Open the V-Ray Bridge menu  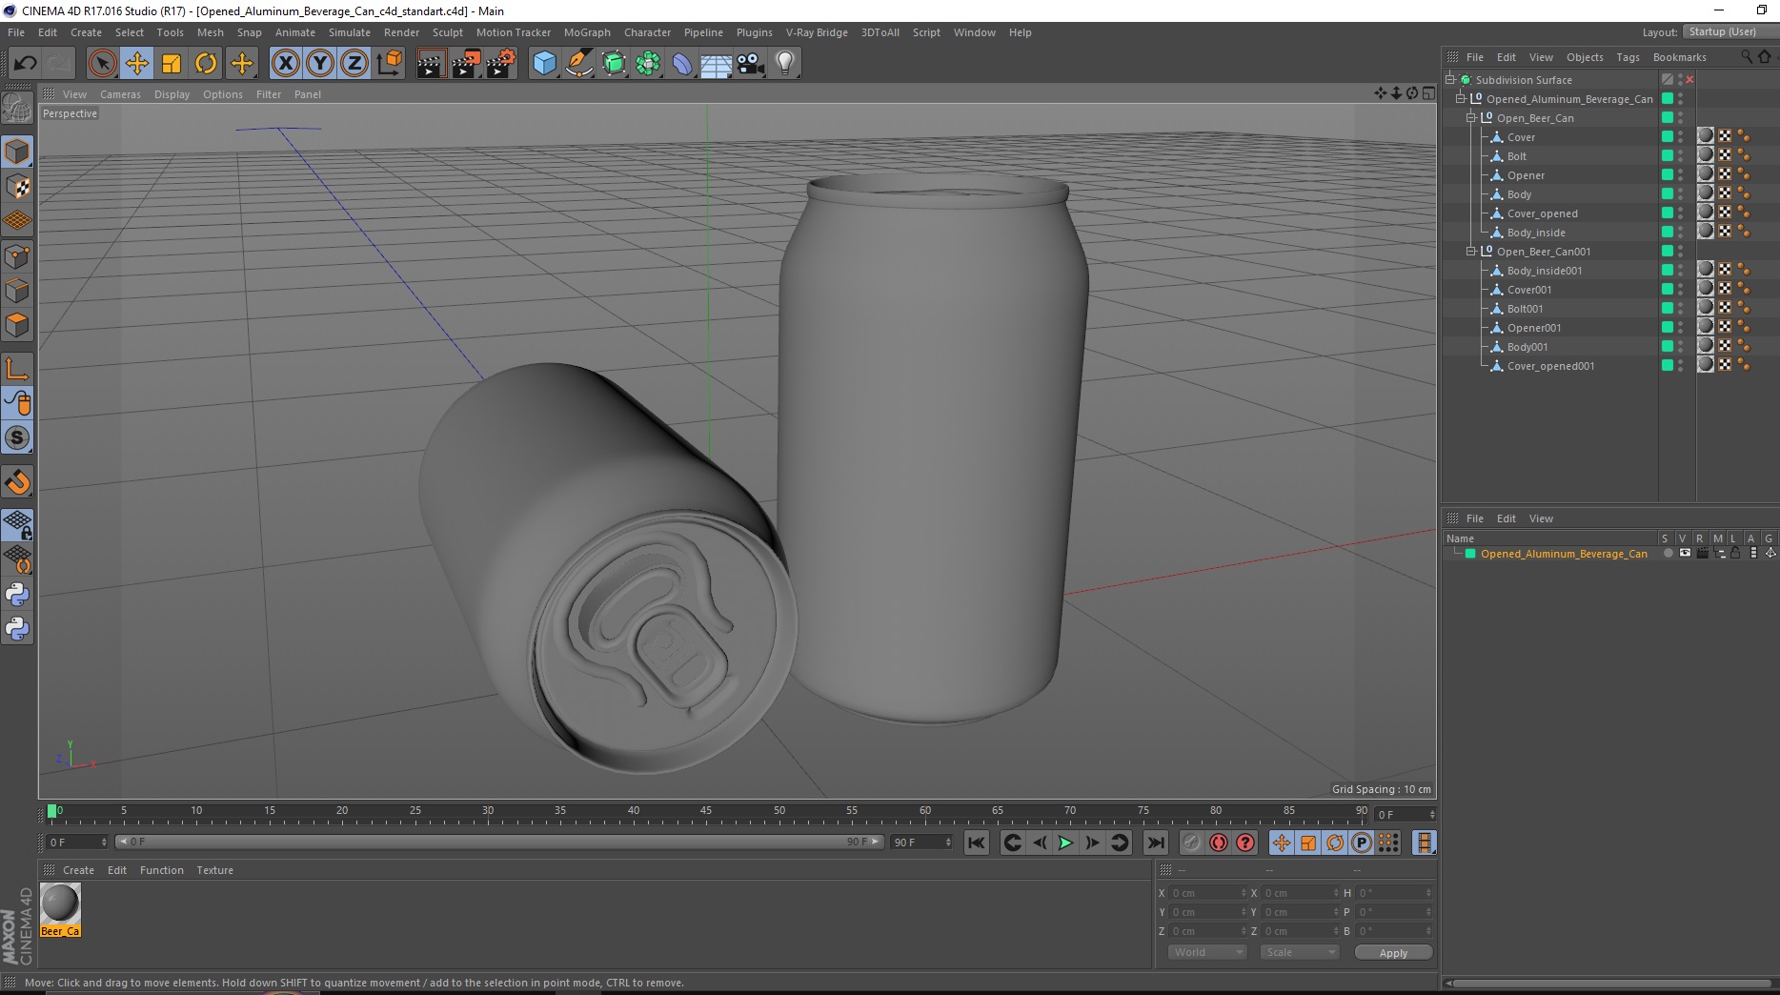pos(817,32)
